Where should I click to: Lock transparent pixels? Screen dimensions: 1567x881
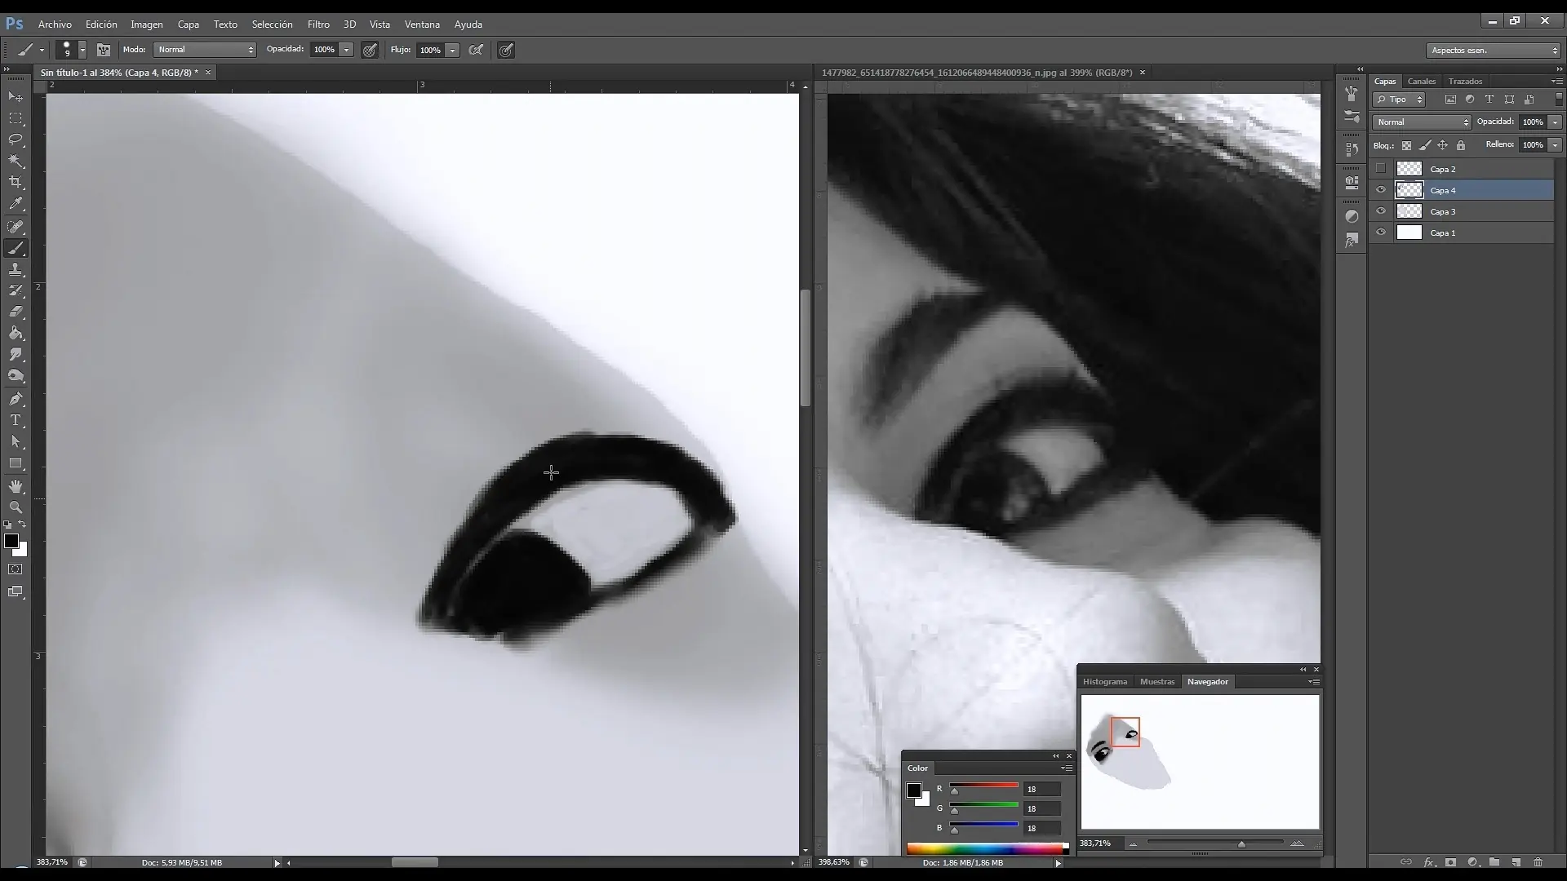tap(1406, 145)
